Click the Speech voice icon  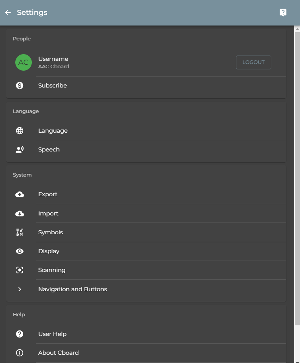(20, 149)
